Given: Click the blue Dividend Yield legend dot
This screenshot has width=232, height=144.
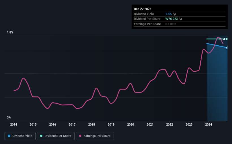Looking at the screenshot, I should pyautogui.click(x=9, y=136).
